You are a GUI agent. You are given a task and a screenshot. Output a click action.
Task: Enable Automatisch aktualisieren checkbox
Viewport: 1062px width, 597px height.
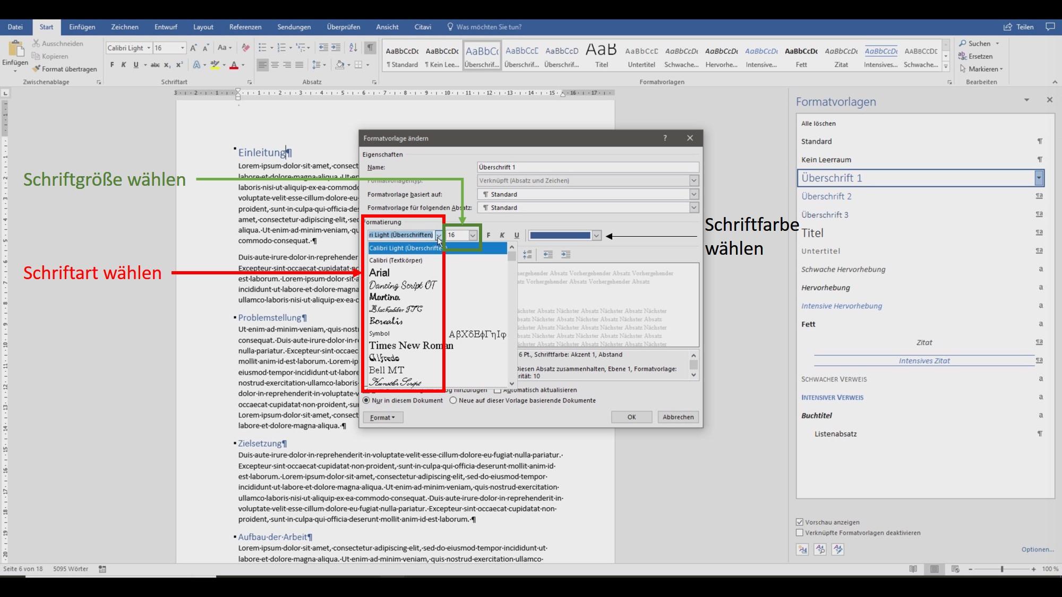(498, 390)
